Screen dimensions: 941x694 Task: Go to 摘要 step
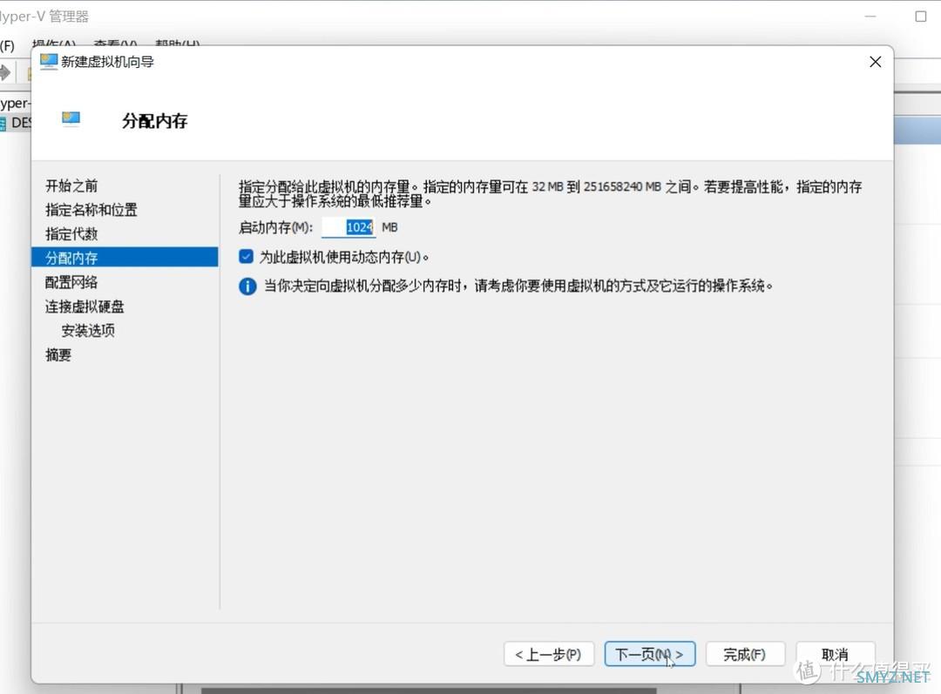point(58,355)
